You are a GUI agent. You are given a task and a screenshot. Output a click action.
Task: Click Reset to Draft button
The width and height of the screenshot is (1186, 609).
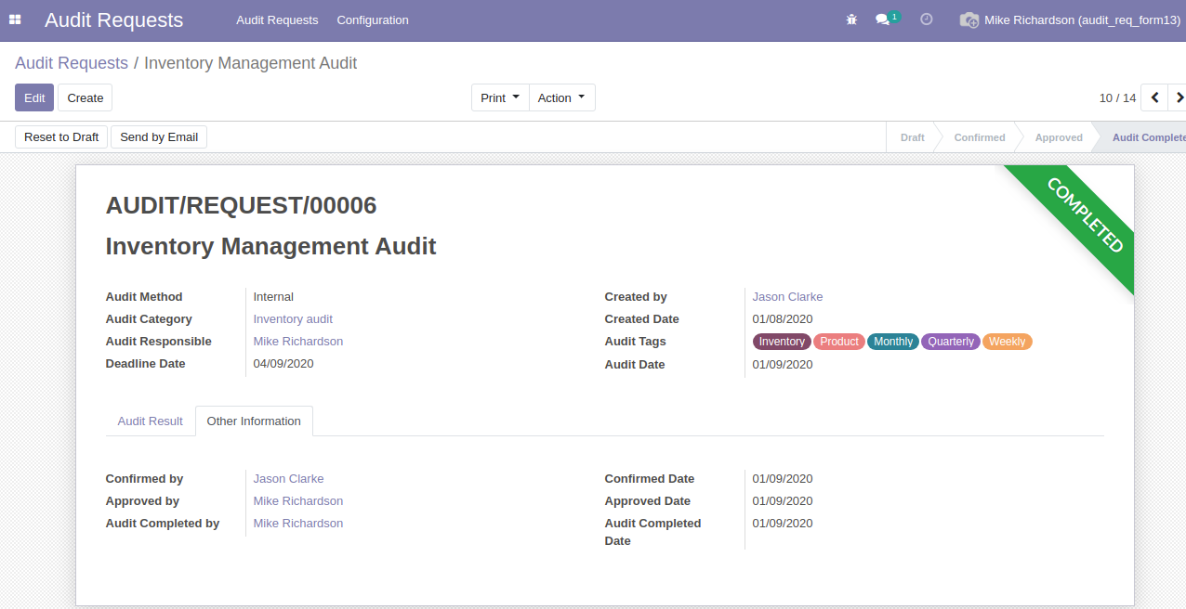(x=61, y=136)
